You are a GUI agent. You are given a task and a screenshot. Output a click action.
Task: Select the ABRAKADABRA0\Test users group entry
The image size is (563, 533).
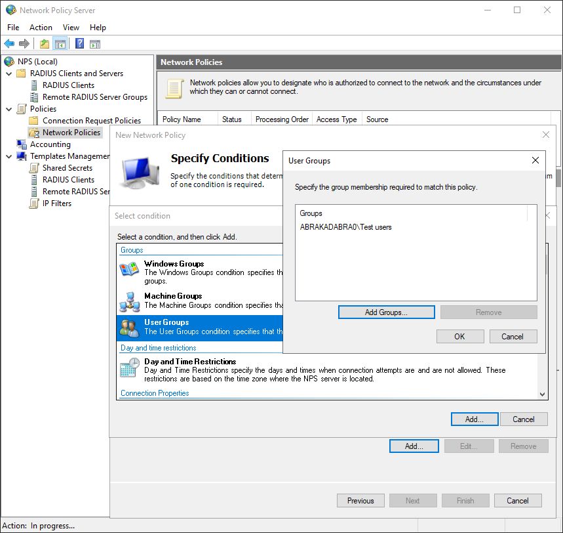[x=346, y=227]
